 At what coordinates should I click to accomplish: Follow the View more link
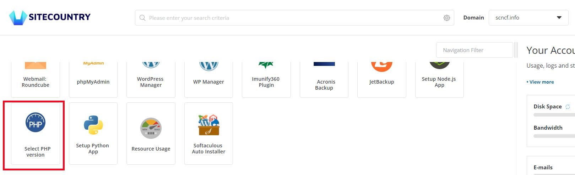pos(540,82)
